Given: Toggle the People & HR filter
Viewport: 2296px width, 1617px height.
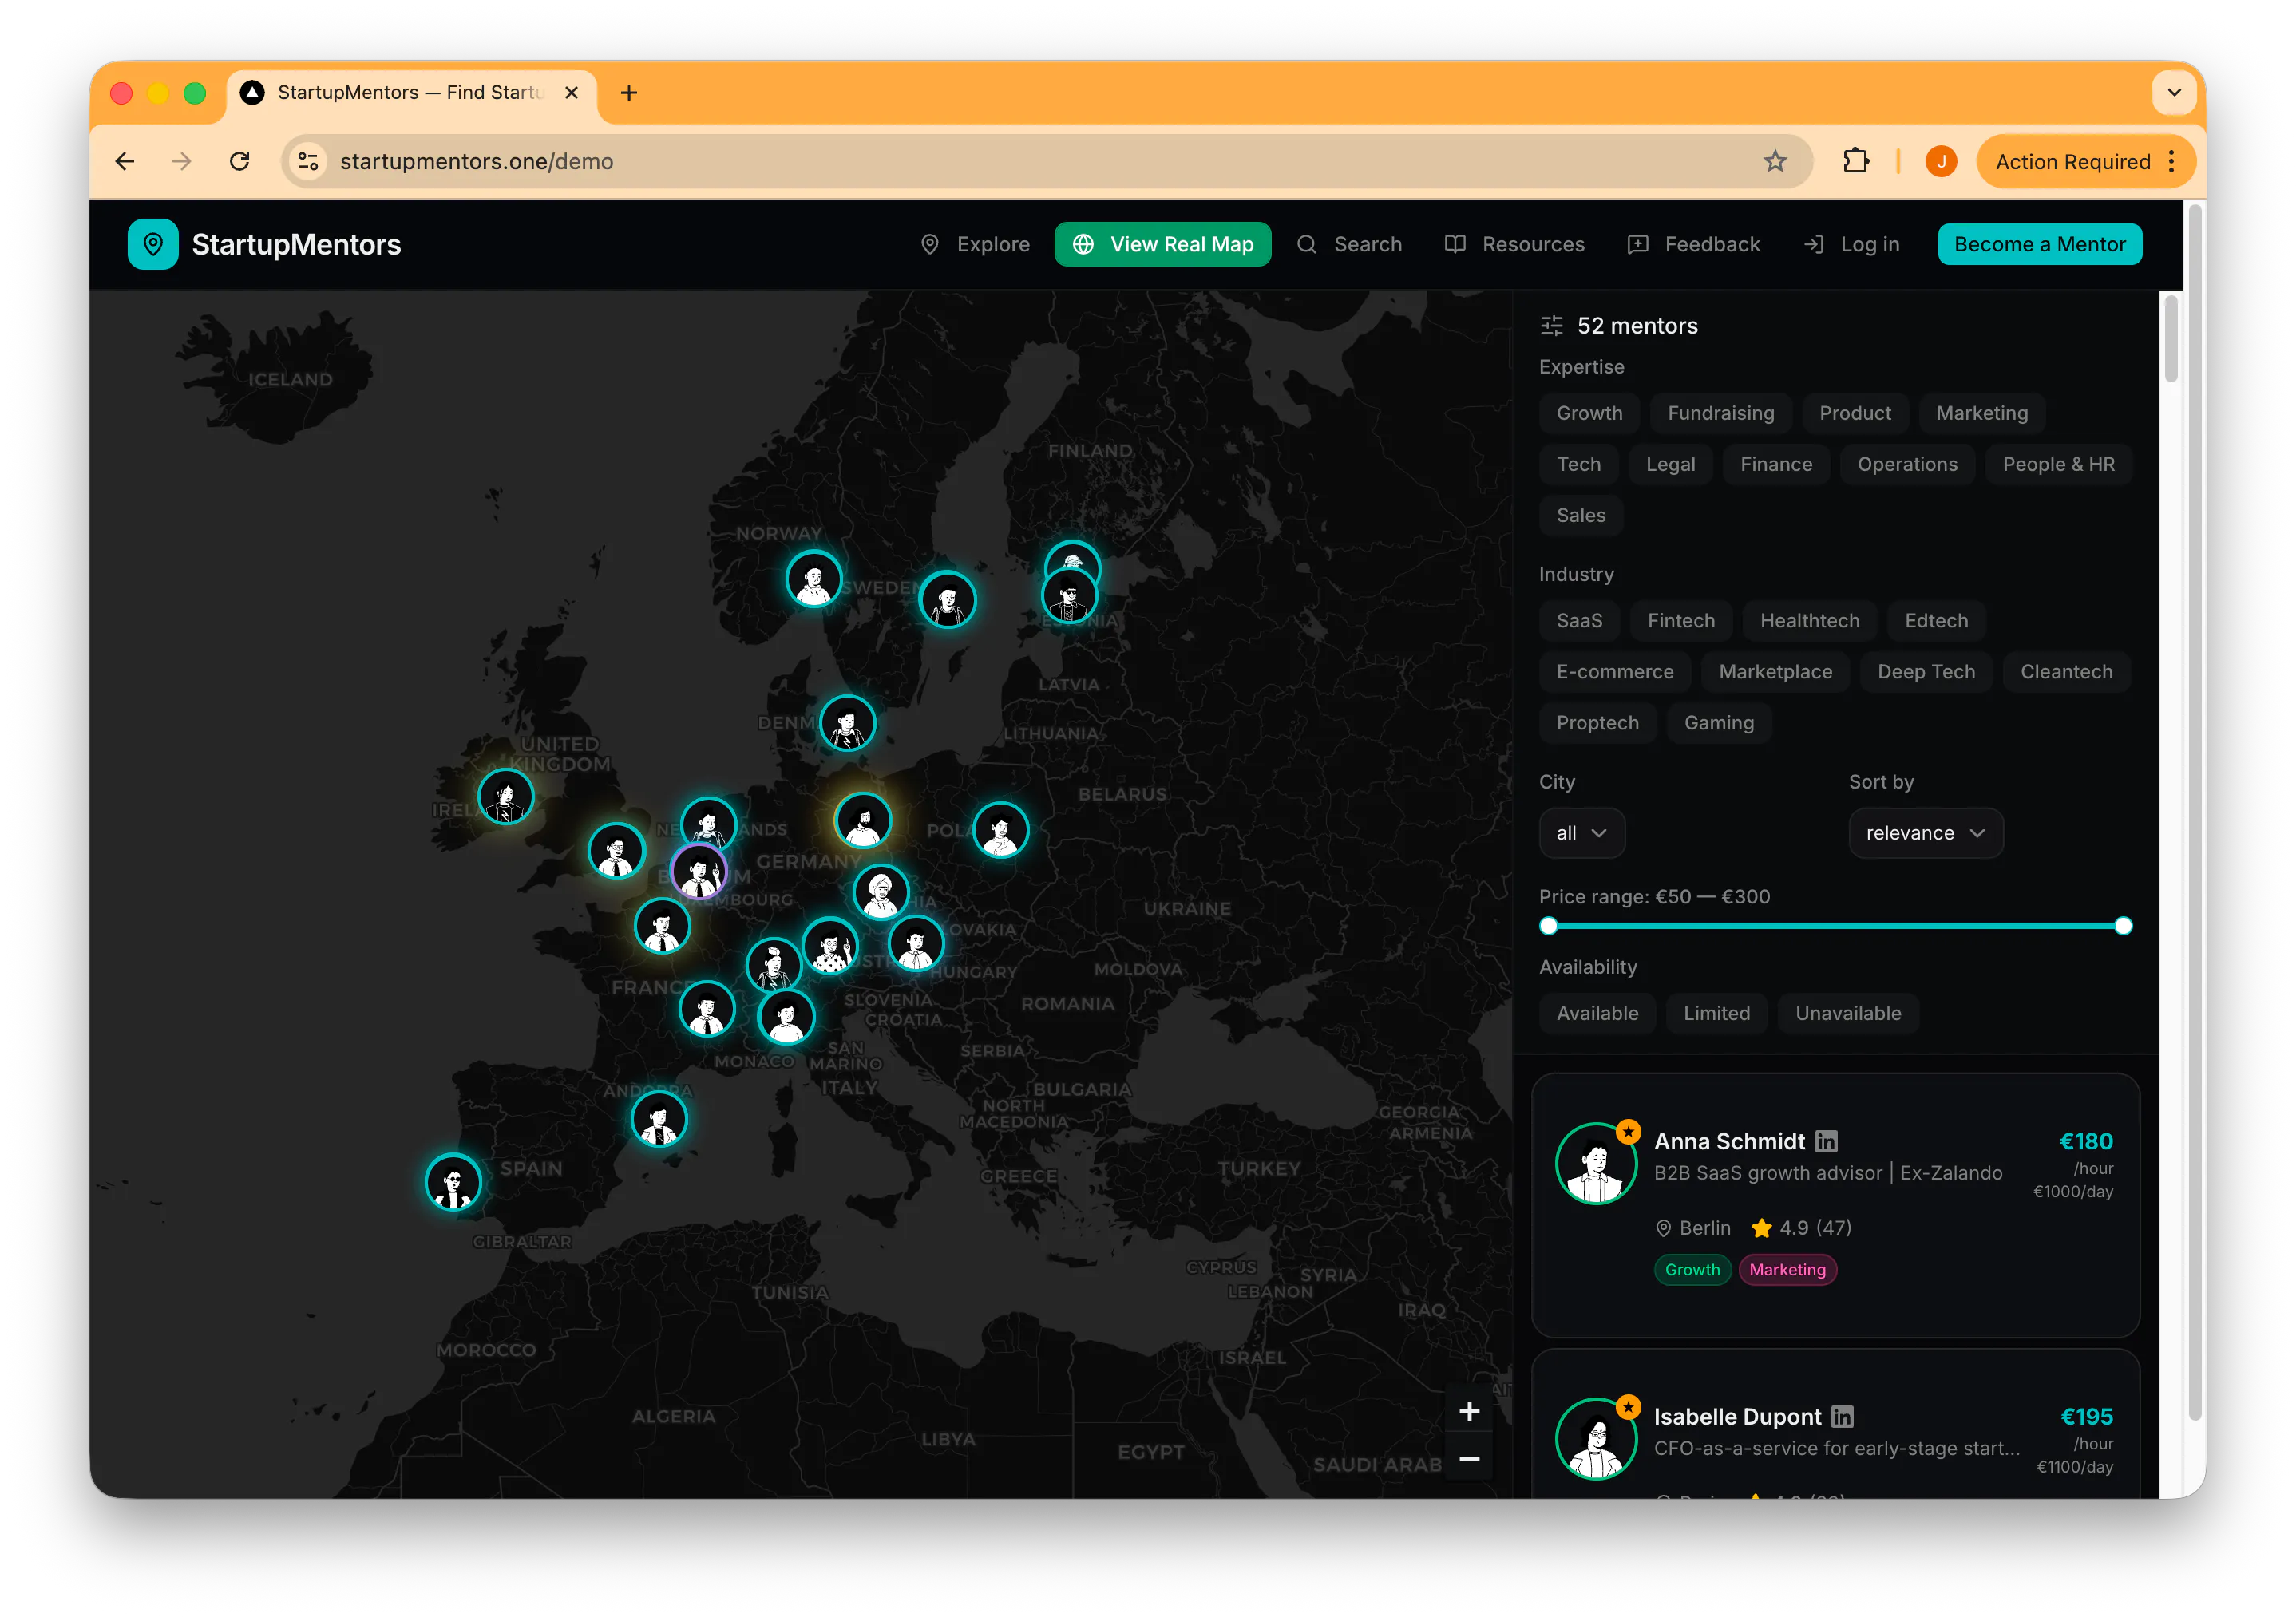Looking at the screenshot, I should 2058,464.
